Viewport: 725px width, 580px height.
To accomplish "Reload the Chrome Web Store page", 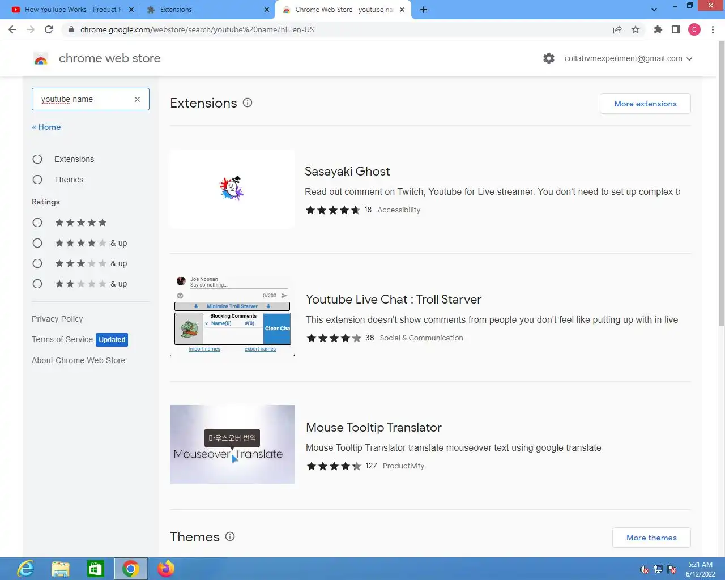I will 49,29.
